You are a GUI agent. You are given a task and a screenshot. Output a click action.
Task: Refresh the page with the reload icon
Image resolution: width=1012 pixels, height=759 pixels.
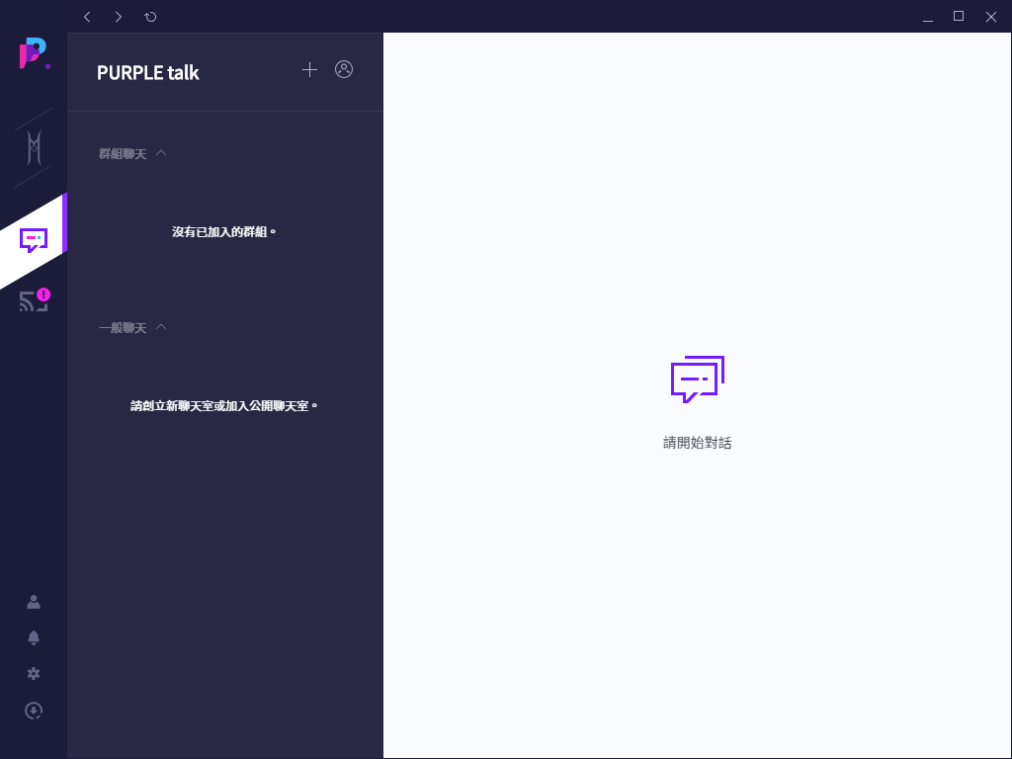150,17
